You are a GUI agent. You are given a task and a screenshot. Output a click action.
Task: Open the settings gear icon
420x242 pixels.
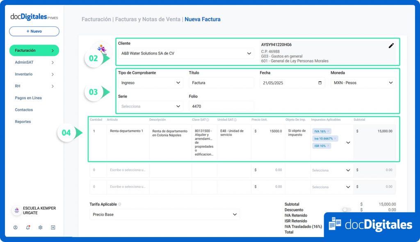(x=41, y=227)
